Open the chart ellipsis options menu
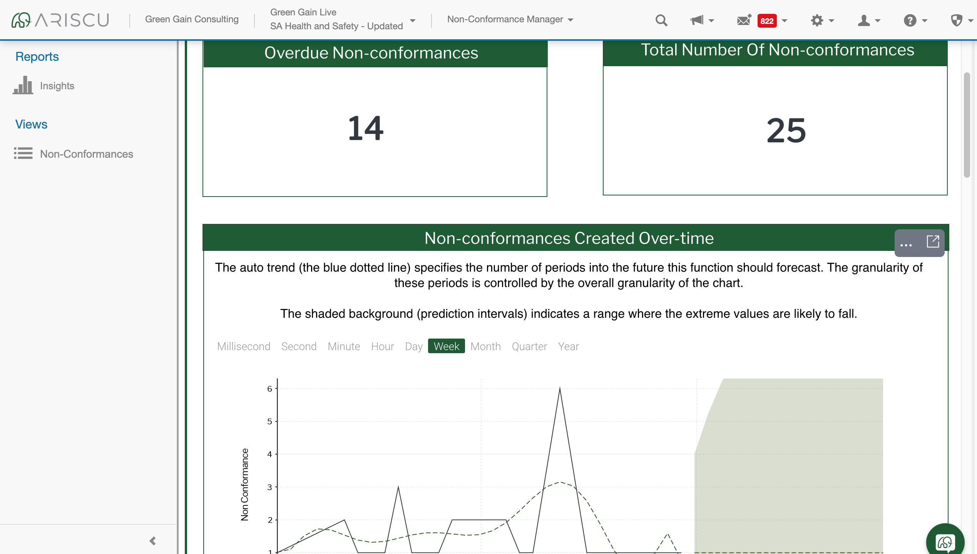 pos(906,244)
